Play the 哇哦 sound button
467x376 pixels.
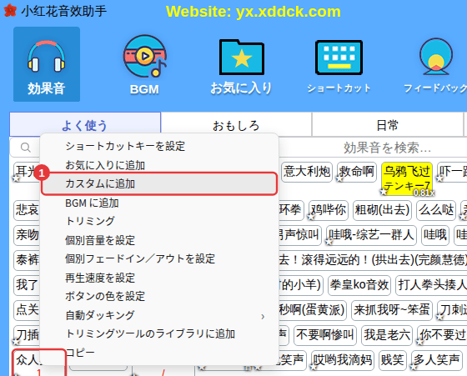tap(435, 235)
